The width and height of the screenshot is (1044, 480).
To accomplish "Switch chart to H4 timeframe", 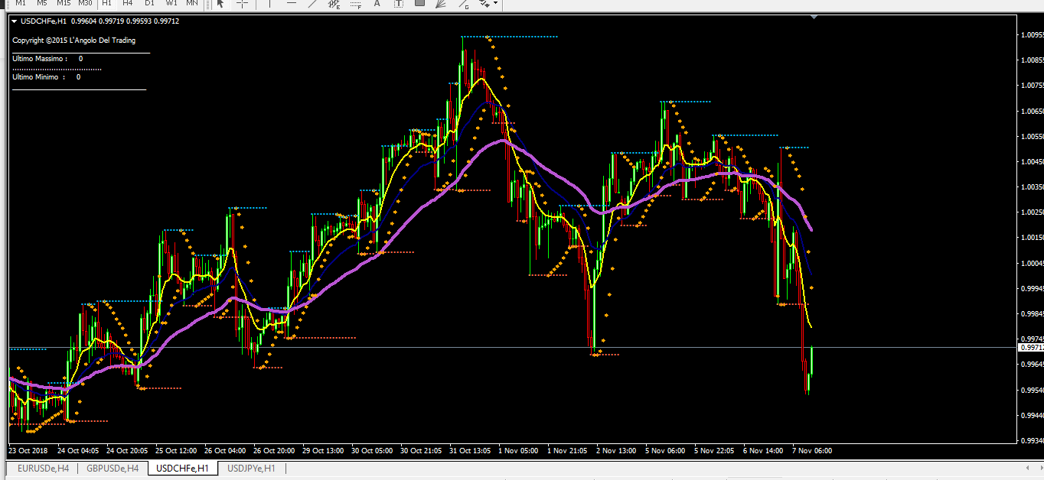I will (x=128, y=3).
